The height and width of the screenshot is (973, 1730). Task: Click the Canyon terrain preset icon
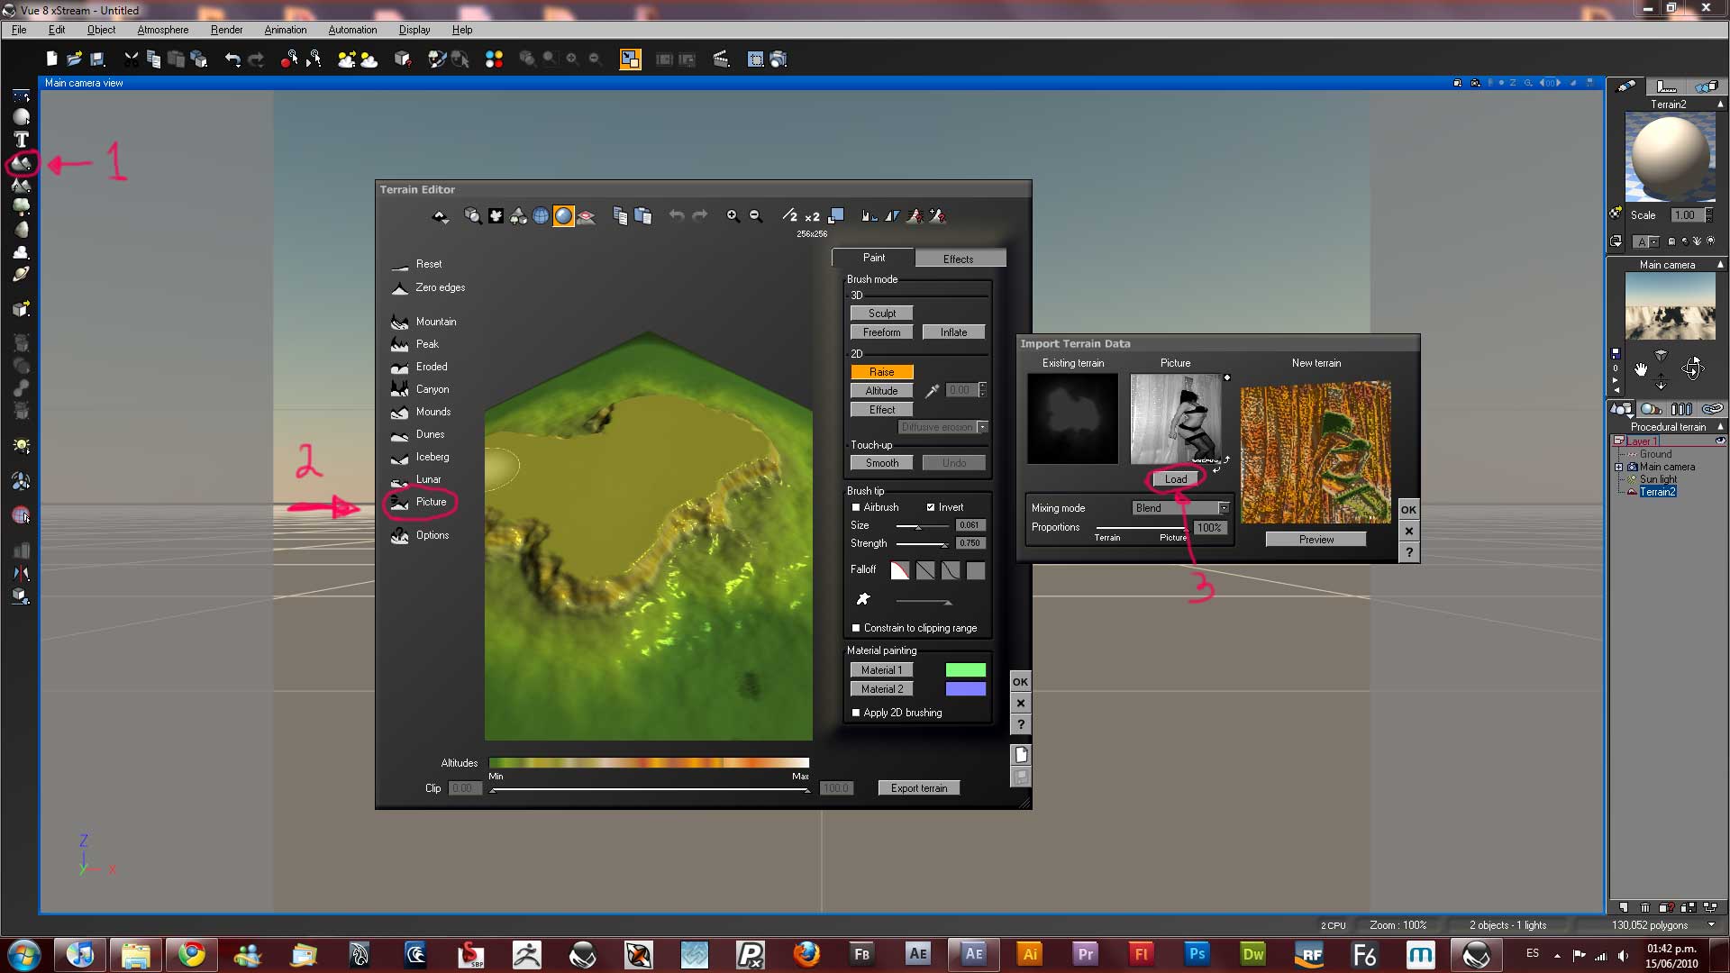click(x=400, y=389)
